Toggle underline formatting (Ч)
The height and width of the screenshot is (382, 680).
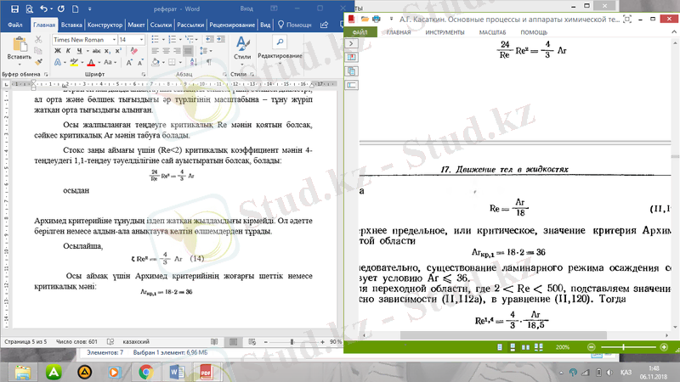coord(79,51)
